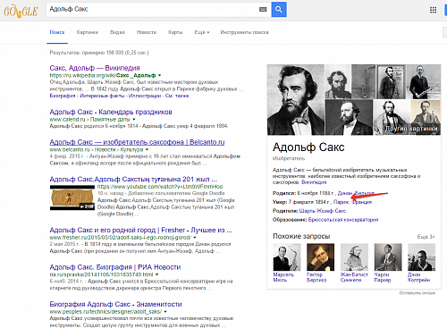Viewport: 447px width, 328px height.
Task: Expand the arrow next to fresher.ru URL
Action: point(195,238)
